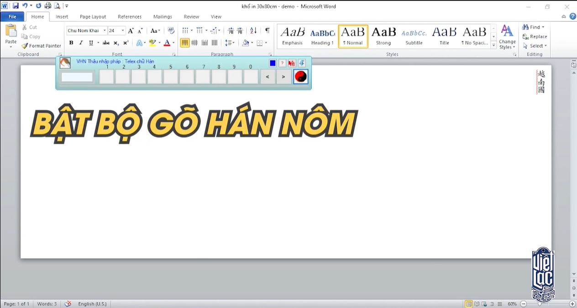The image size is (577, 308).
Task: Toggle bold formatting
Action: tap(71, 43)
